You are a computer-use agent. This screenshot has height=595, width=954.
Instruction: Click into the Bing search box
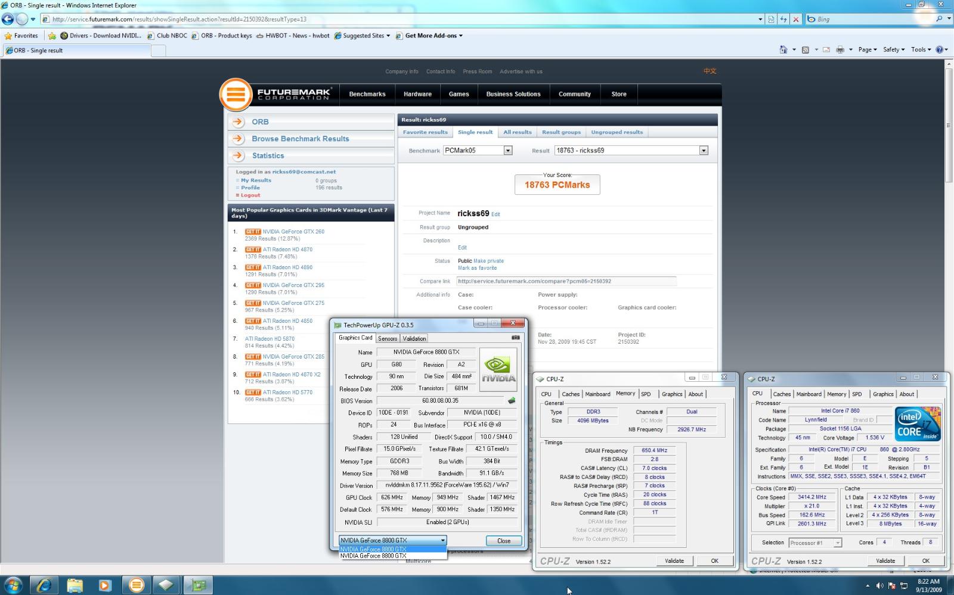pos(874,19)
